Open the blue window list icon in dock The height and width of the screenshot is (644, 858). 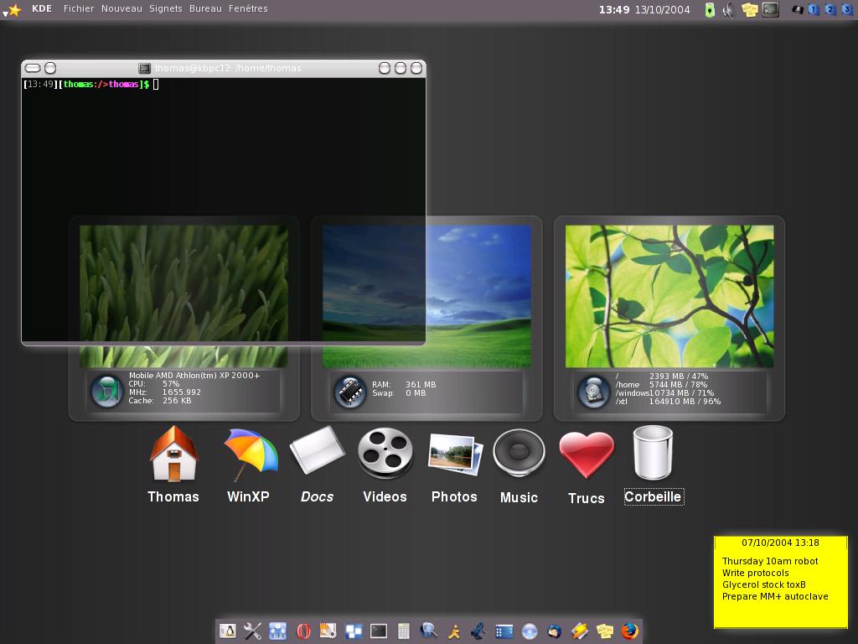tap(504, 631)
